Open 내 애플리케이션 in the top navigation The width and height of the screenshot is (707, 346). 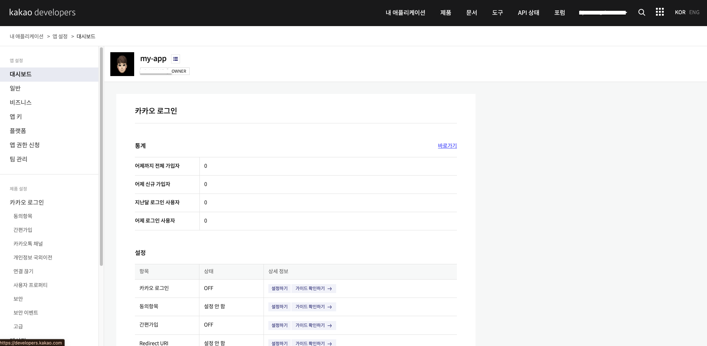[405, 13]
